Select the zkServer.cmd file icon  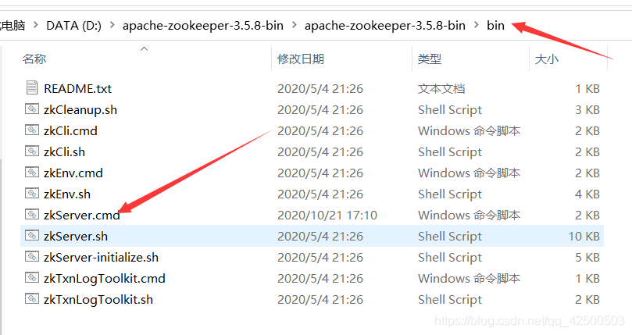(x=32, y=214)
